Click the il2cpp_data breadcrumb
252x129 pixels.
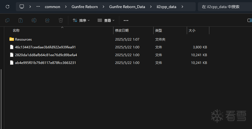166,7
